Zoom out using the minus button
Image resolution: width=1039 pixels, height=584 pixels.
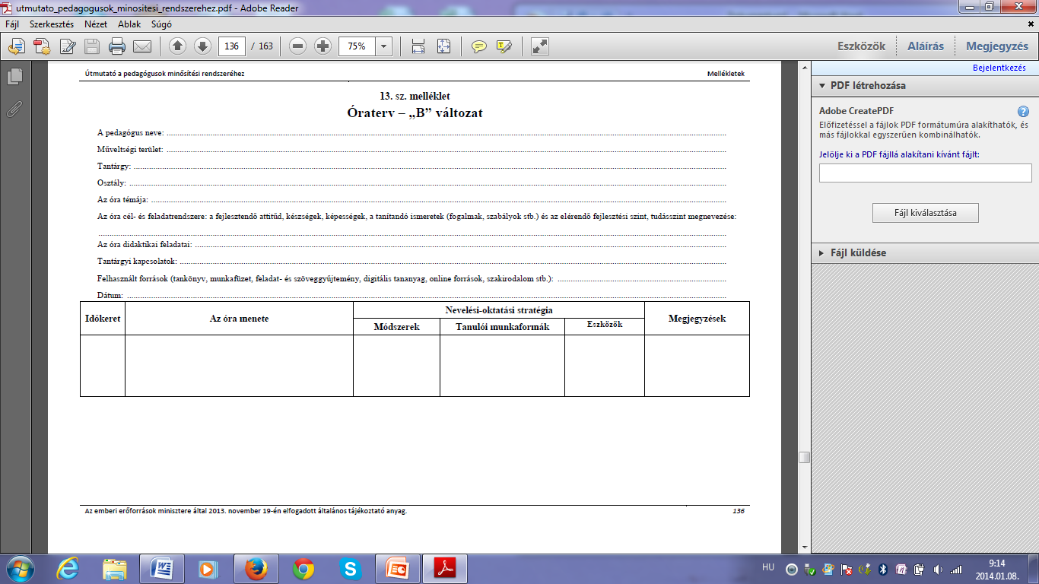coord(298,46)
